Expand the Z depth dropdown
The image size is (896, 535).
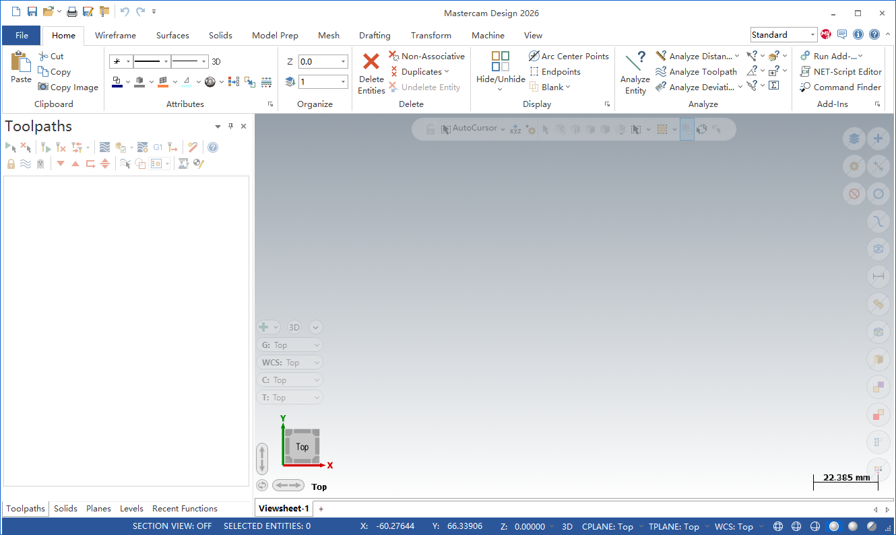click(x=343, y=62)
